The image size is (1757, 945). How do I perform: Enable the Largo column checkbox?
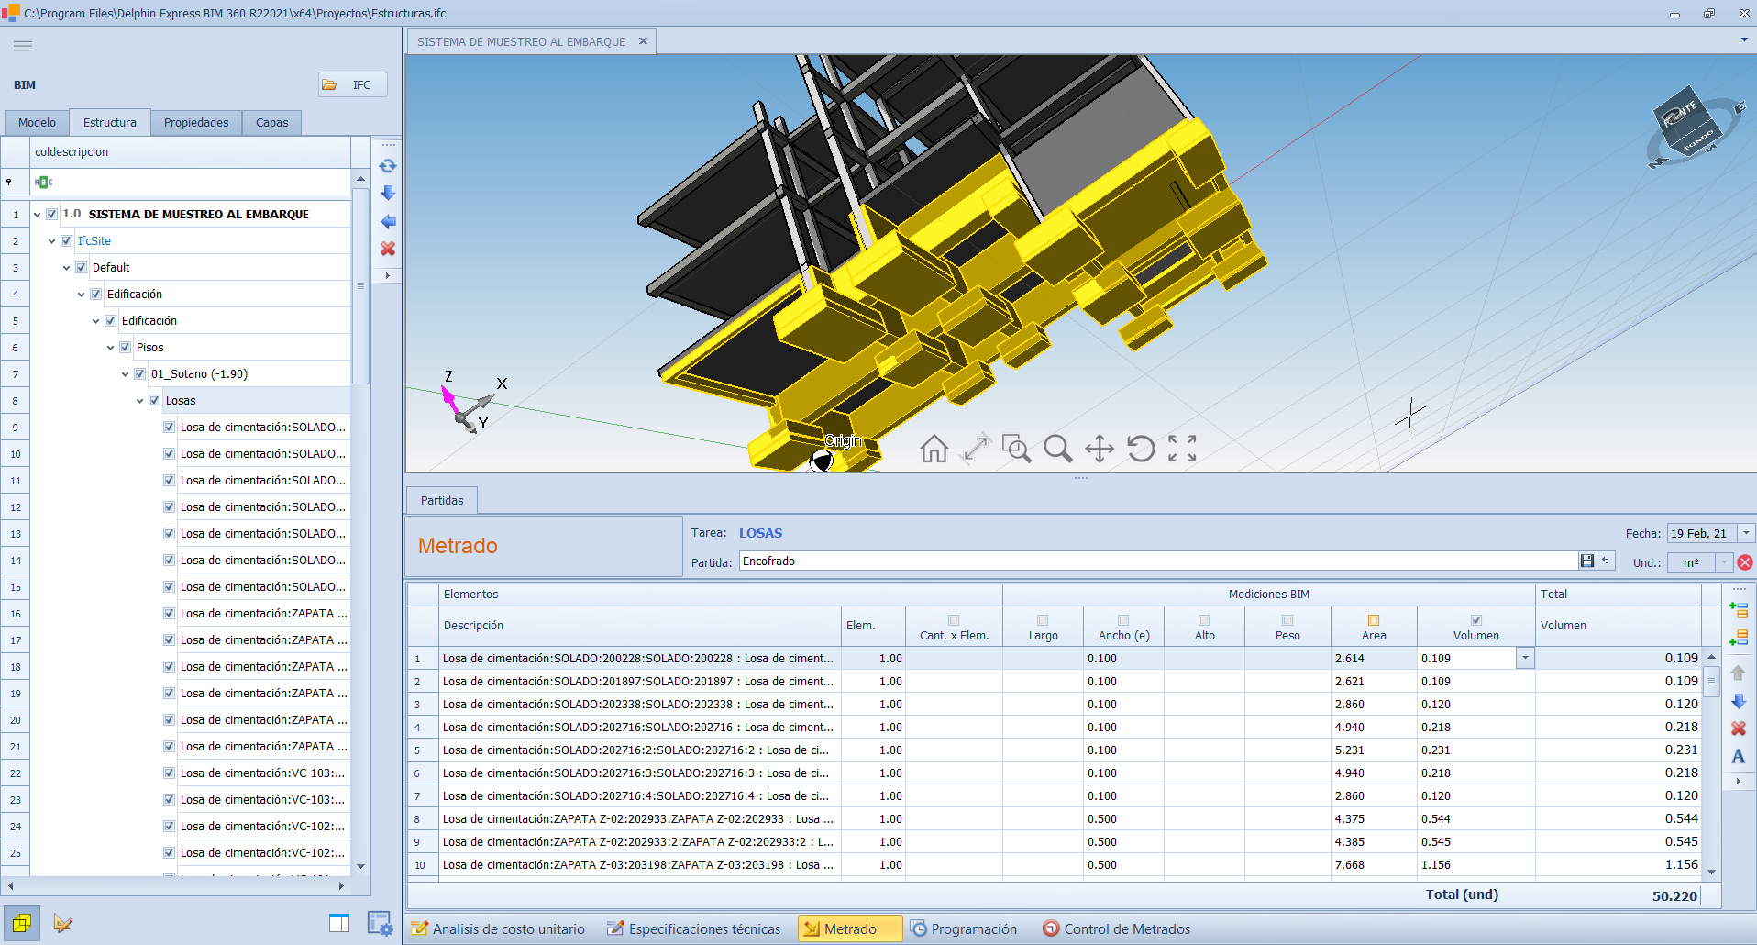coord(1043,620)
